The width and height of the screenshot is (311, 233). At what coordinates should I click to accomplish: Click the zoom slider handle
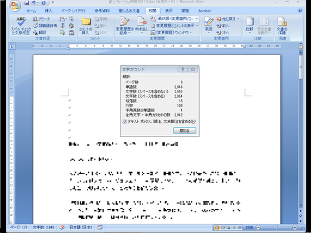point(276,227)
